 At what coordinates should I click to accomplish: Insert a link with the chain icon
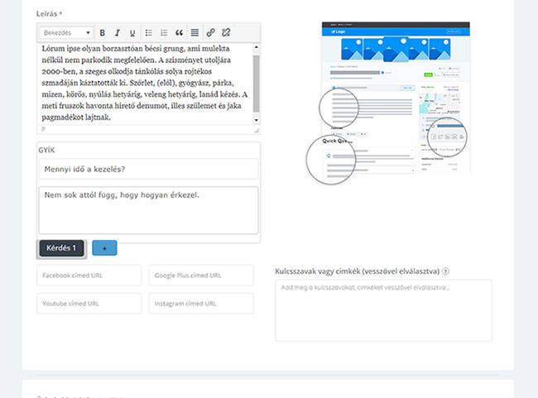click(211, 33)
